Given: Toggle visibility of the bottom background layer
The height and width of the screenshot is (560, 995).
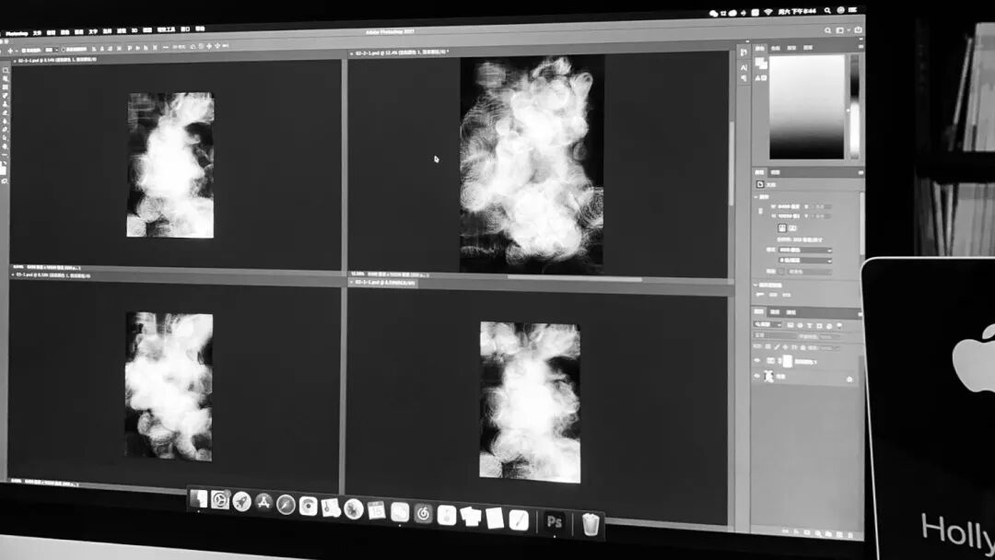Looking at the screenshot, I should 757,376.
